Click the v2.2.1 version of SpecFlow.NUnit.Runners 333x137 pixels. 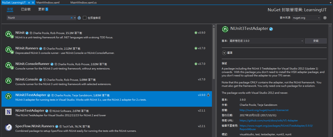pyautogui.click(x=202, y=126)
